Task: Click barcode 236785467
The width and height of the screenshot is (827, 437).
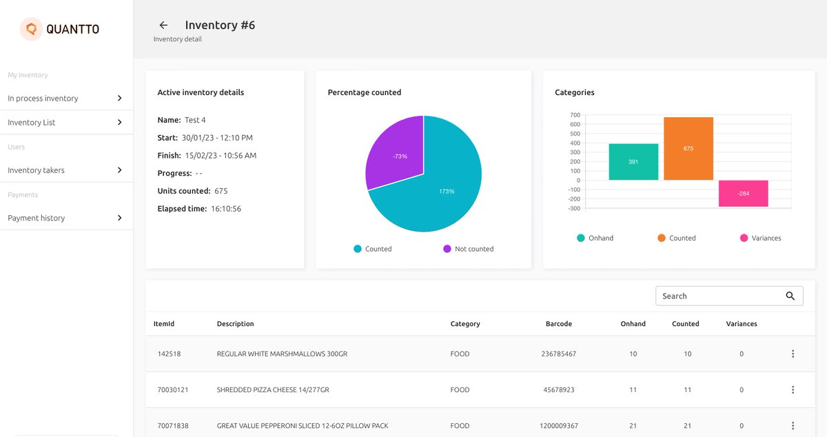Action: point(559,354)
